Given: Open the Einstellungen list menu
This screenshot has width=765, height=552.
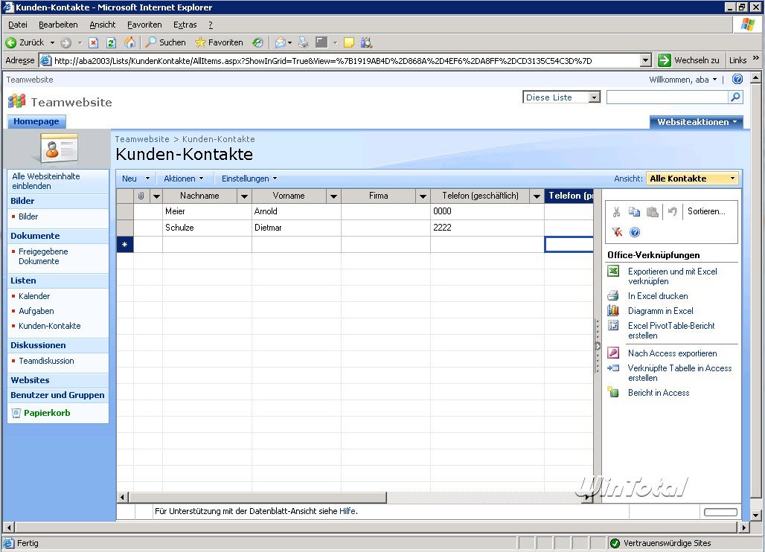Looking at the screenshot, I should 249,179.
